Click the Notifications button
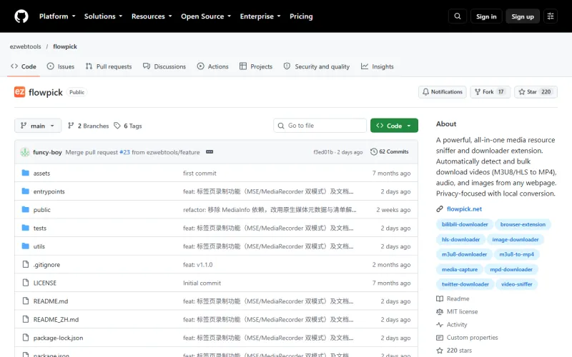The height and width of the screenshot is (357, 572). pyautogui.click(x=442, y=92)
